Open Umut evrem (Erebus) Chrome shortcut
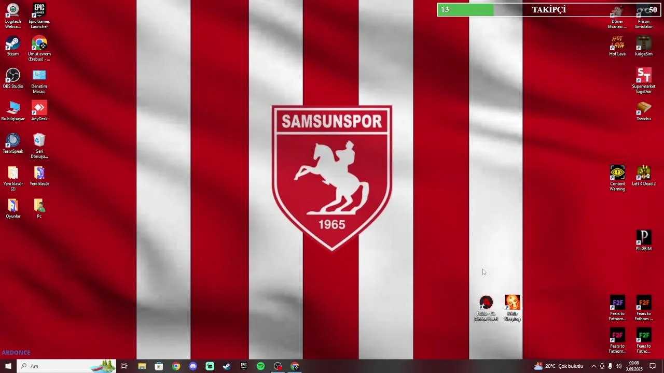Image resolution: width=664 pixels, height=373 pixels. click(x=39, y=49)
